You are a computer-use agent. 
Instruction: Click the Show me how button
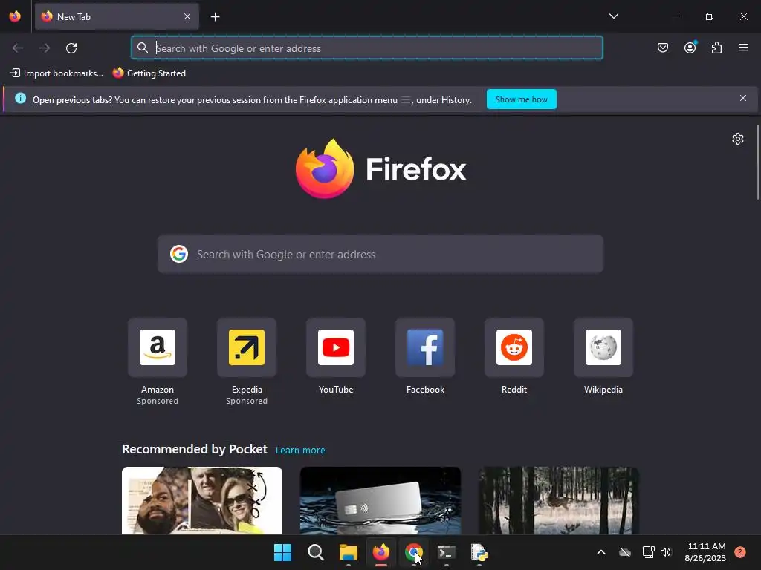point(521,99)
